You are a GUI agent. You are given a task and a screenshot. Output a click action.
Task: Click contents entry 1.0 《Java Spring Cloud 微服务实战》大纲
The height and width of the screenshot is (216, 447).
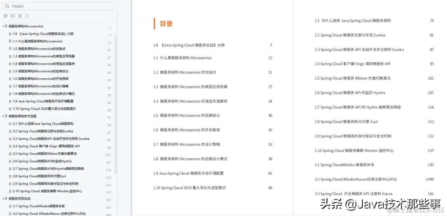189,45
